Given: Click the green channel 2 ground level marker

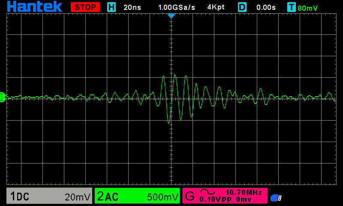Looking at the screenshot, I should point(3,97).
